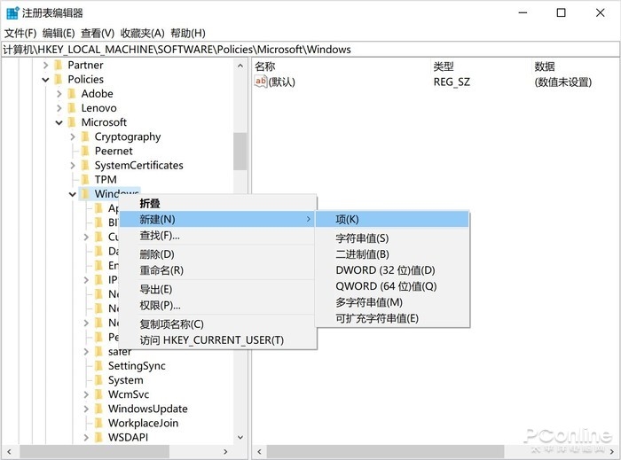Choose 查找(F)... in the context menu
The width and height of the screenshot is (621, 460).
tap(217, 236)
